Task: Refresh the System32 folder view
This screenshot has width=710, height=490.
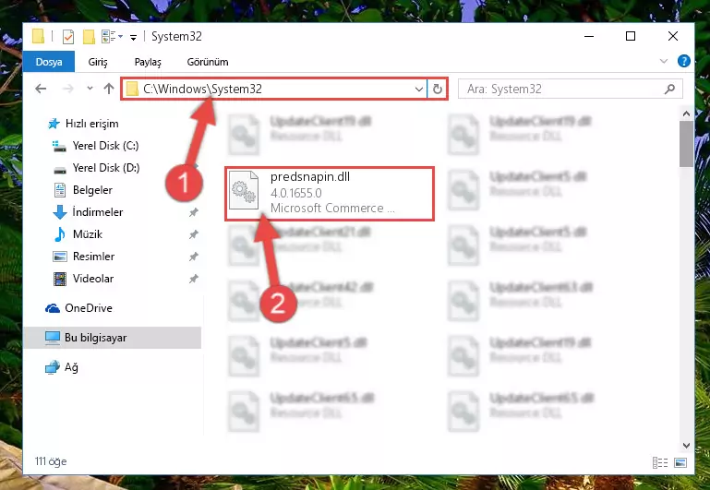Action: pyautogui.click(x=437, y=90)
